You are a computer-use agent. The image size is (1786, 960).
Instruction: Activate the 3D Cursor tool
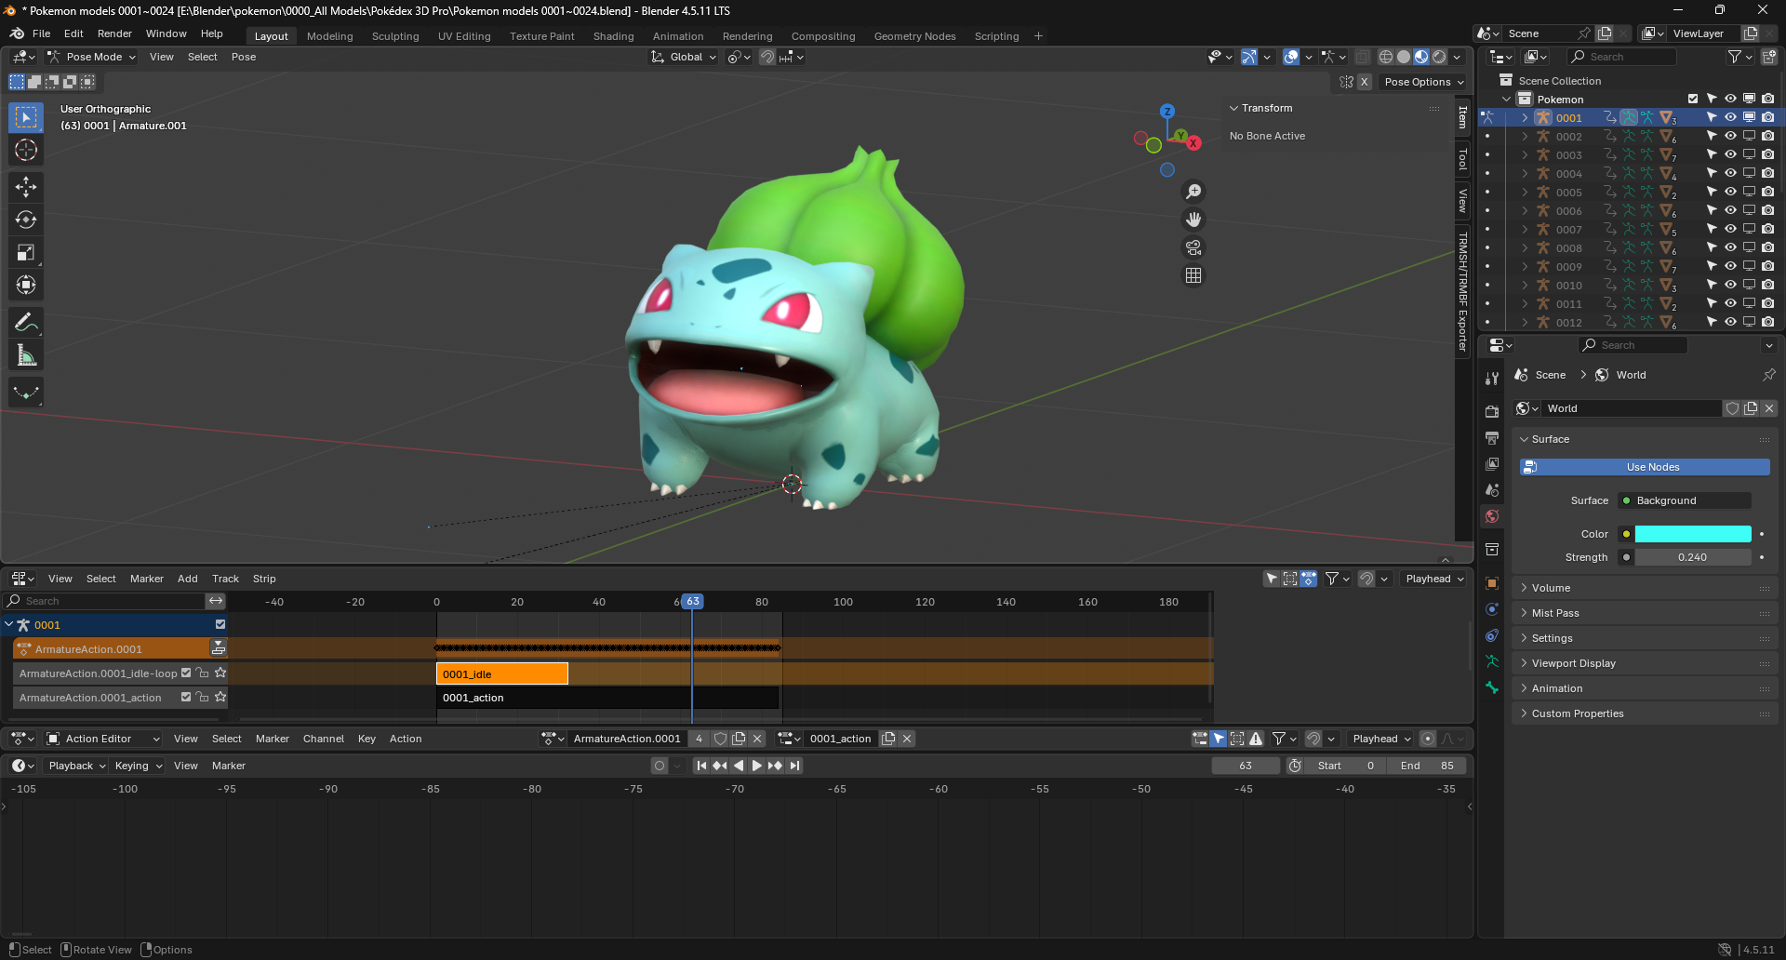[26, 150]
